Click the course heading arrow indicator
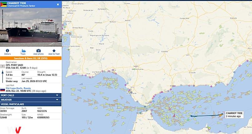The width and height of the screenshot is (252, 134). click(2, 76)
